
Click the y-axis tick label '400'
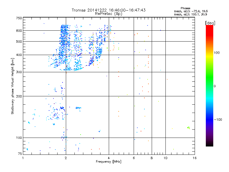click(19, 55)
